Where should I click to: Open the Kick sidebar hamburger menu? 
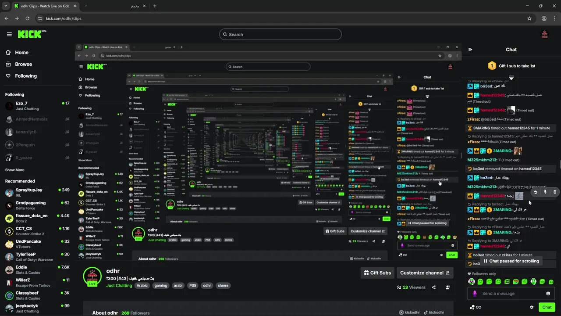pos(9,34)
